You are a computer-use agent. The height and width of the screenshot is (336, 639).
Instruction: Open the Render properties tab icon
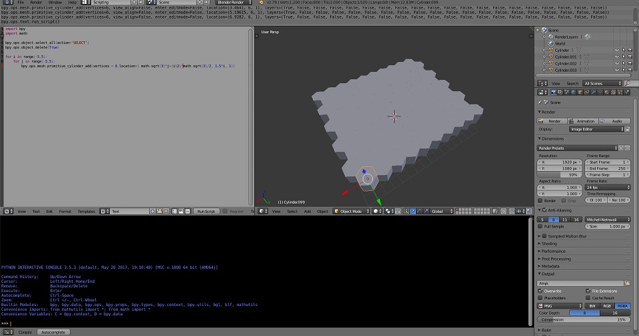[554, 92]
